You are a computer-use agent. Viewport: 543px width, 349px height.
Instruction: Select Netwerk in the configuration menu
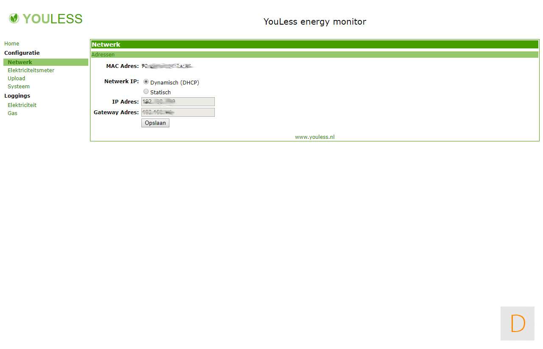click(x=46, y=62)
